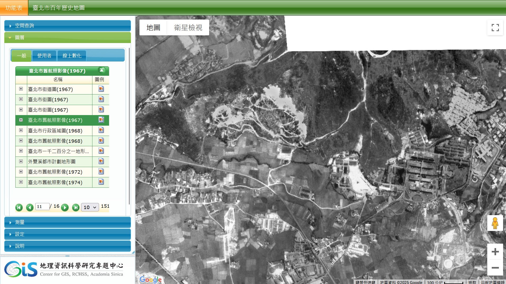Expand highlighted 臺北市舊航照影像(1967) row

pos(21,120)
